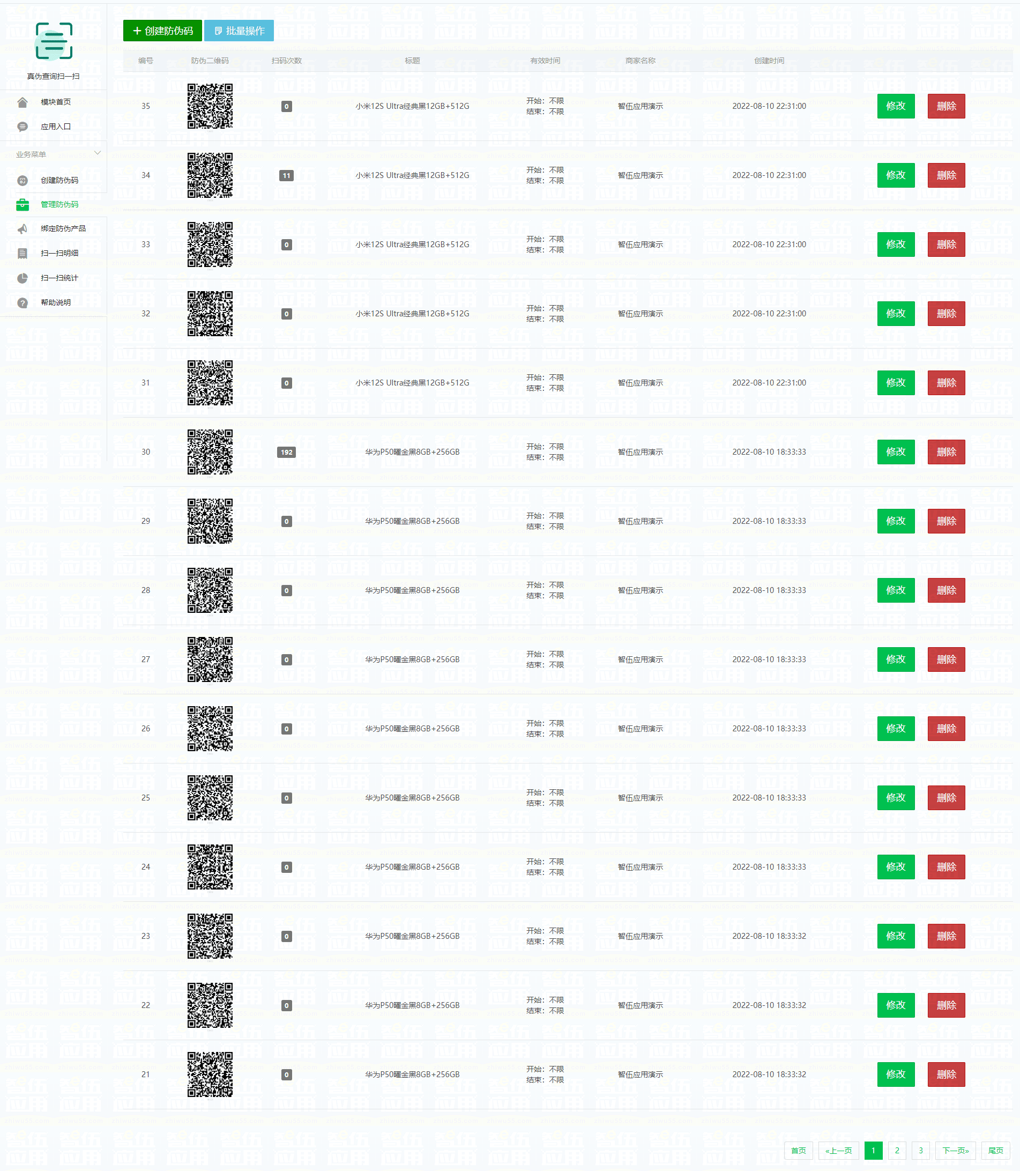Screen dimensions: 1020x1171
Task: Click the QR code thumbnail for row 24
Action: [210, 867]
